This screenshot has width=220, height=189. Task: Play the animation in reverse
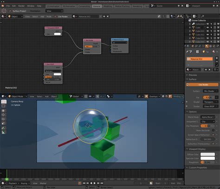[x=91, y=183]
